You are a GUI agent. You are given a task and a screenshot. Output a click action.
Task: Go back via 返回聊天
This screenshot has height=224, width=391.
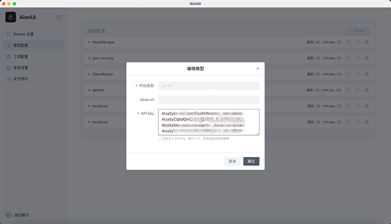point(18,215)
